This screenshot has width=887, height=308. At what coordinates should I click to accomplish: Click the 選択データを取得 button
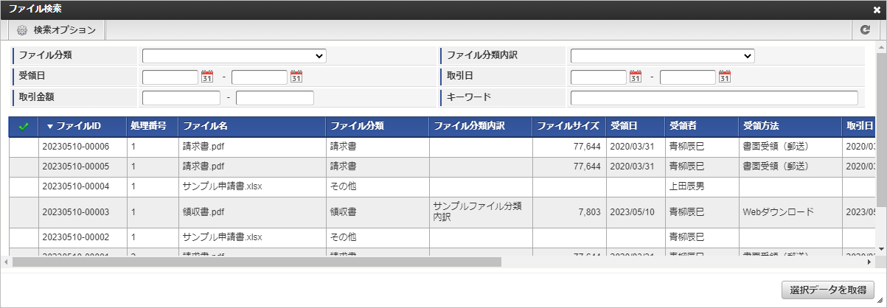tap(828, 290)
